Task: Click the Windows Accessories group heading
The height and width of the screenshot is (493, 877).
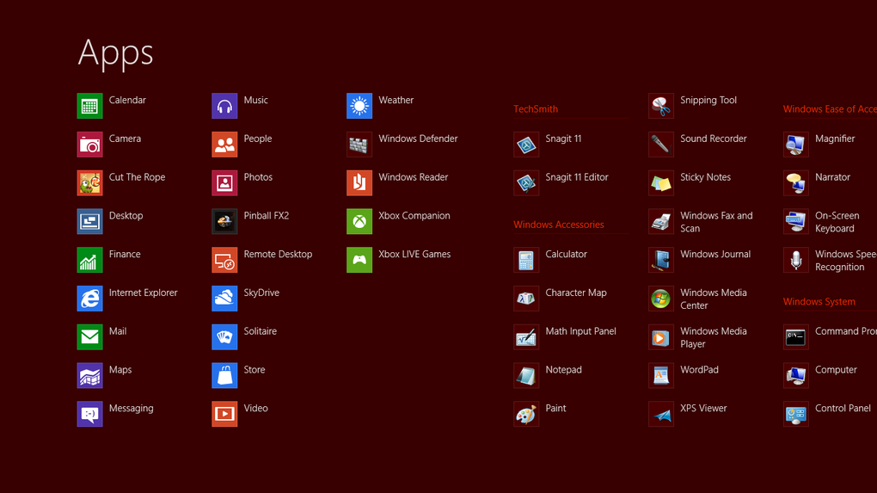Action: pyautogui.click(x=559, y=225)
